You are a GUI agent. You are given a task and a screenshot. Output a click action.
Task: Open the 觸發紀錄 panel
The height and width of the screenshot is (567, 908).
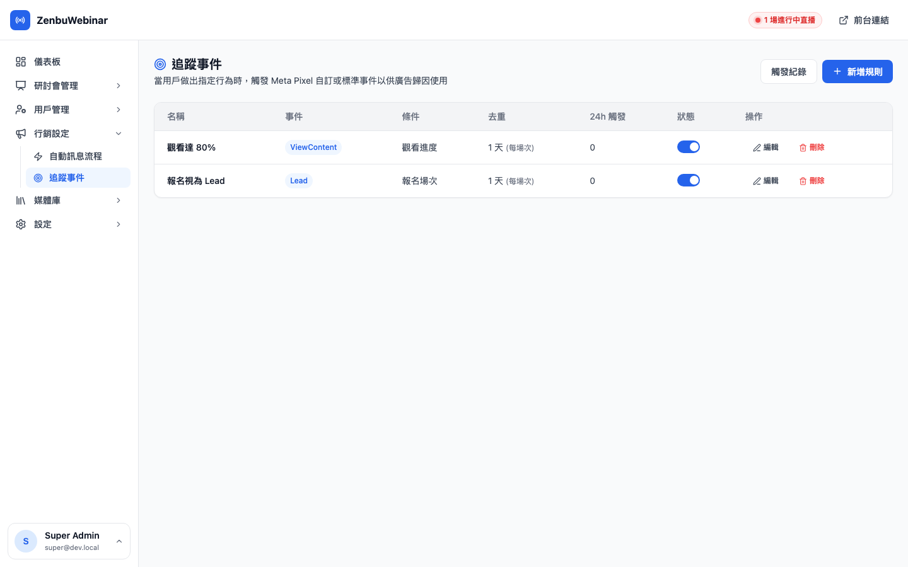point(788,71)
